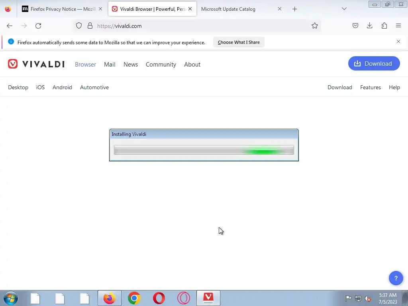Click the third blank file taskbar icon
The width and height of the screenshot is (408, 306).
(x=84, y=298)
